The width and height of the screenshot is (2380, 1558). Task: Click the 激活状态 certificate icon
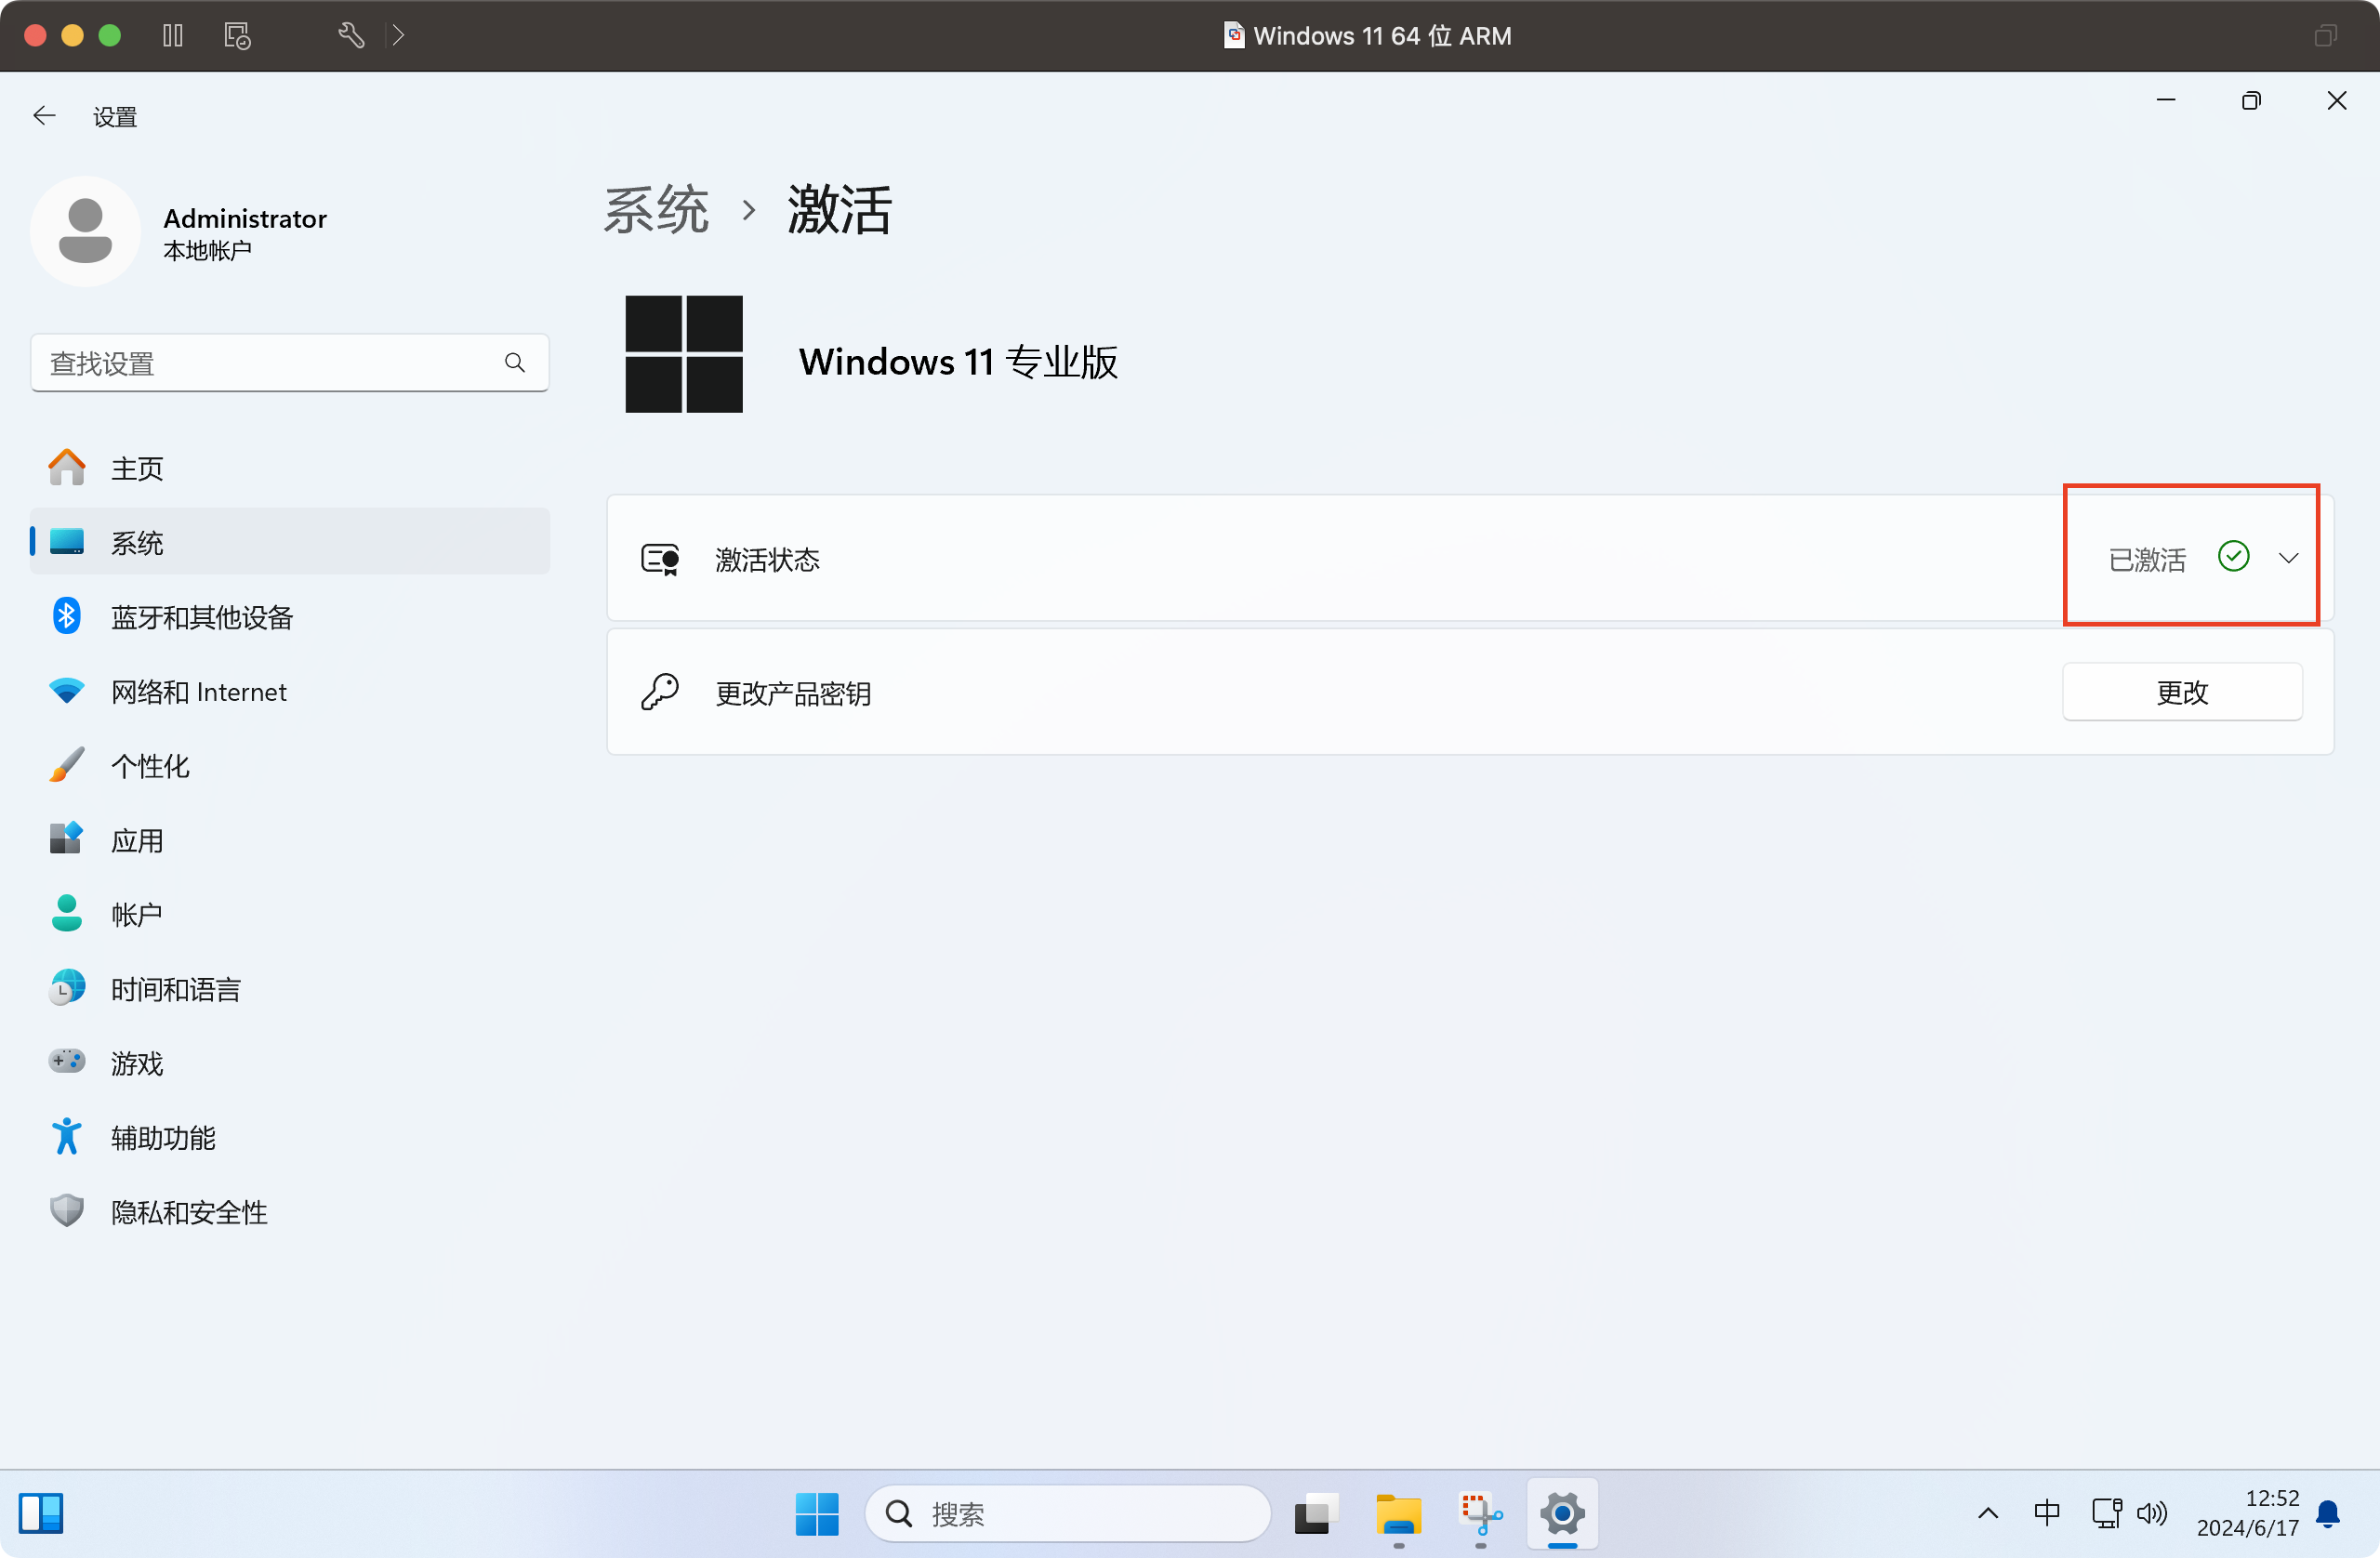tap(661, 559)
